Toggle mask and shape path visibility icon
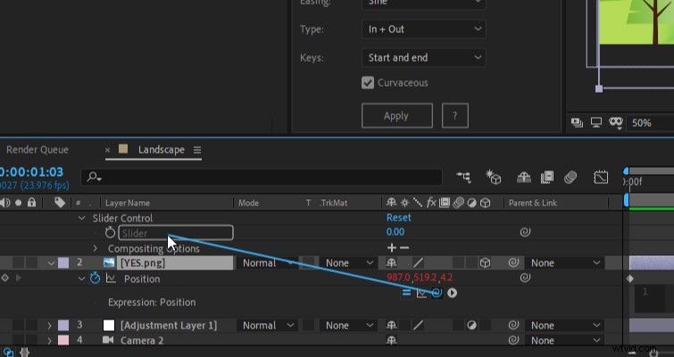This screenshot has height=357, width=674. click(616, 123)
